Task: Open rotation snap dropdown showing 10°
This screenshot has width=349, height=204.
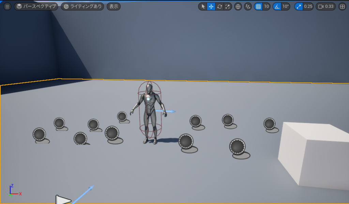Action: pos(286,6)
